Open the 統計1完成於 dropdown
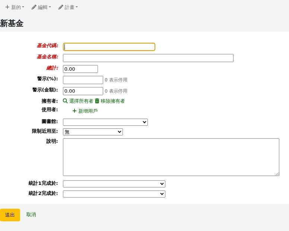 pos(114,184)
